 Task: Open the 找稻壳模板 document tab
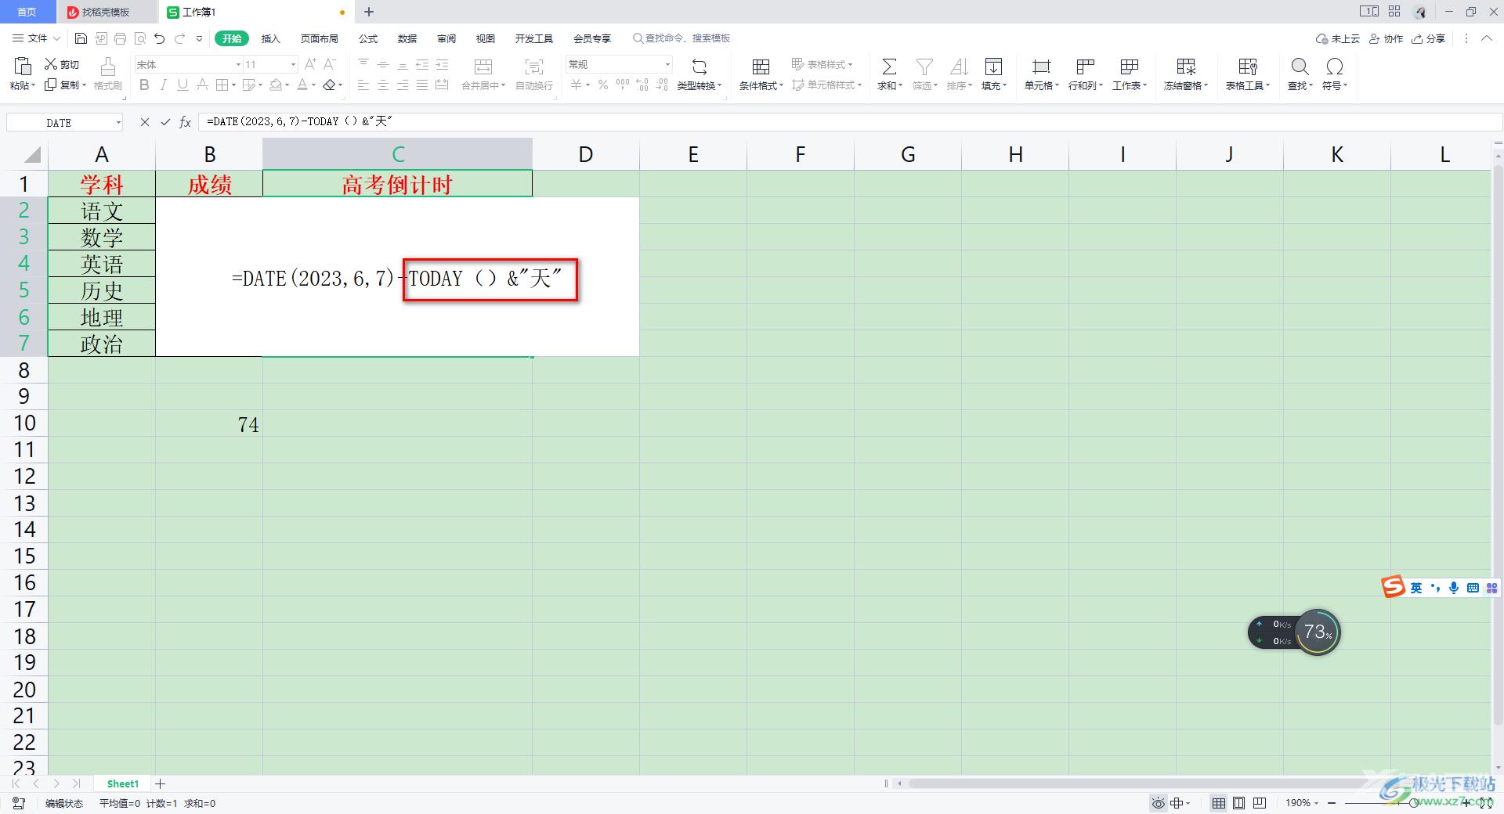coord(107,12)
